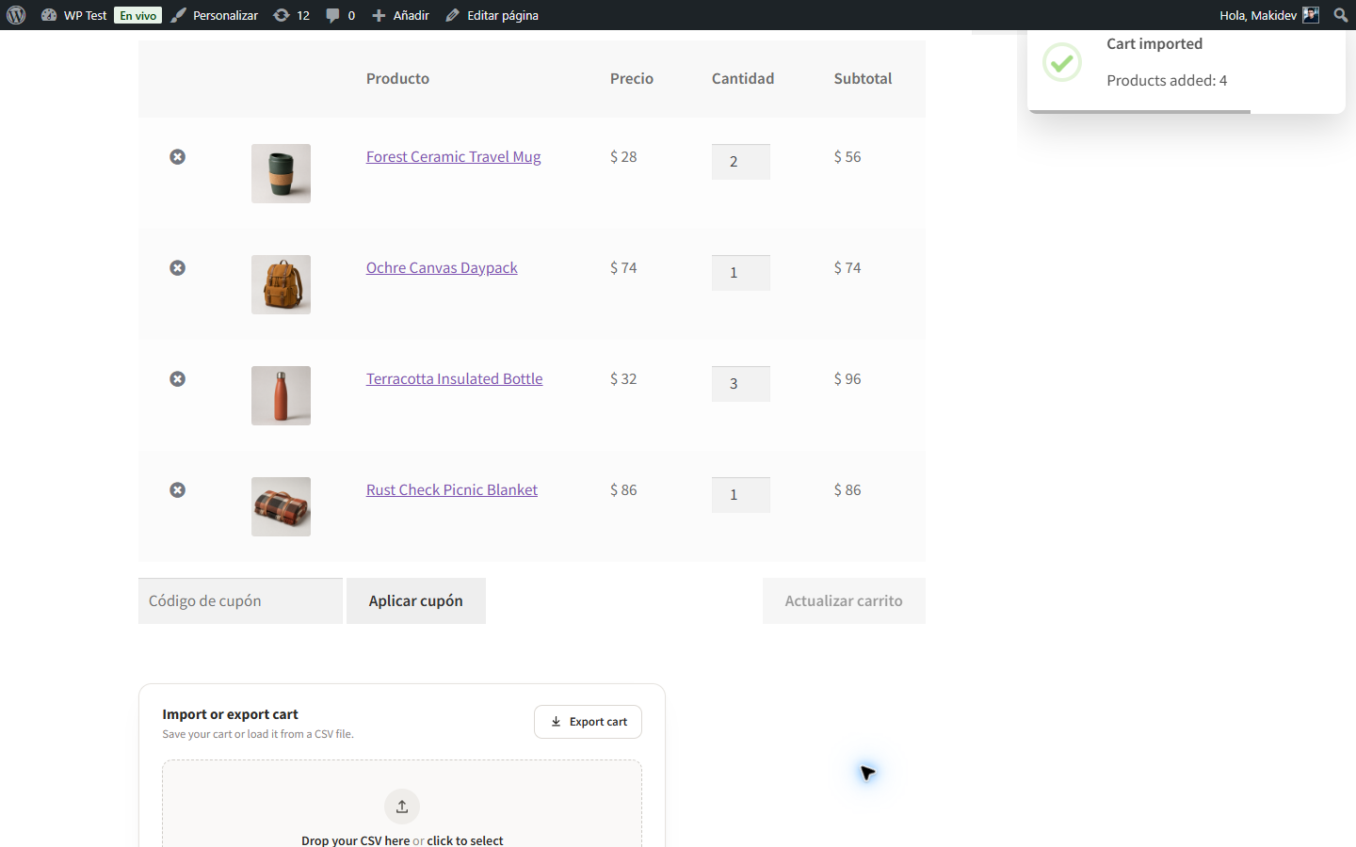Focus the Ochre Canvas Daypack quantity field
Screen dimensions: 1356x847
point(741,273)
